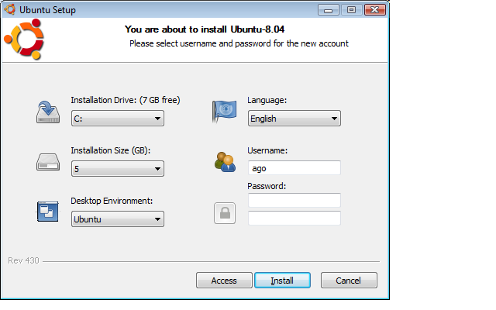Open the Desktop Environment dropdown

pyautogui.click(x=117, y=219)
